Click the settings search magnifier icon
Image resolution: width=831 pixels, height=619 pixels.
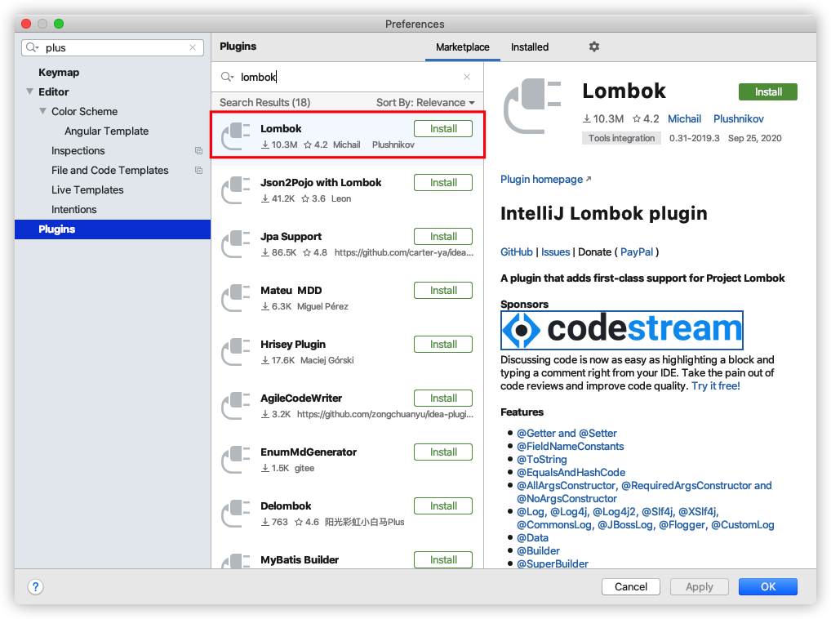point(33,47)
